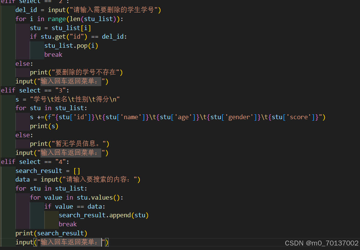360x250 pixels.
Task: Click the if value == data line
Action: click(75, 206)
